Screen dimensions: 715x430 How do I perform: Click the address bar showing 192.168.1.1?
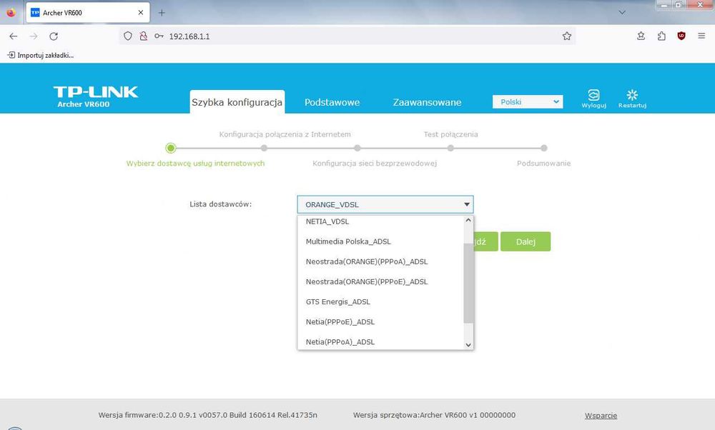point(347,36)
